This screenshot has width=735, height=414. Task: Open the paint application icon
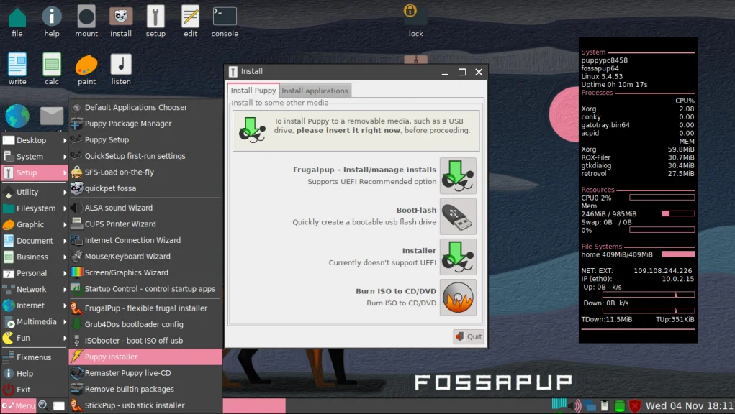point(86,65)
